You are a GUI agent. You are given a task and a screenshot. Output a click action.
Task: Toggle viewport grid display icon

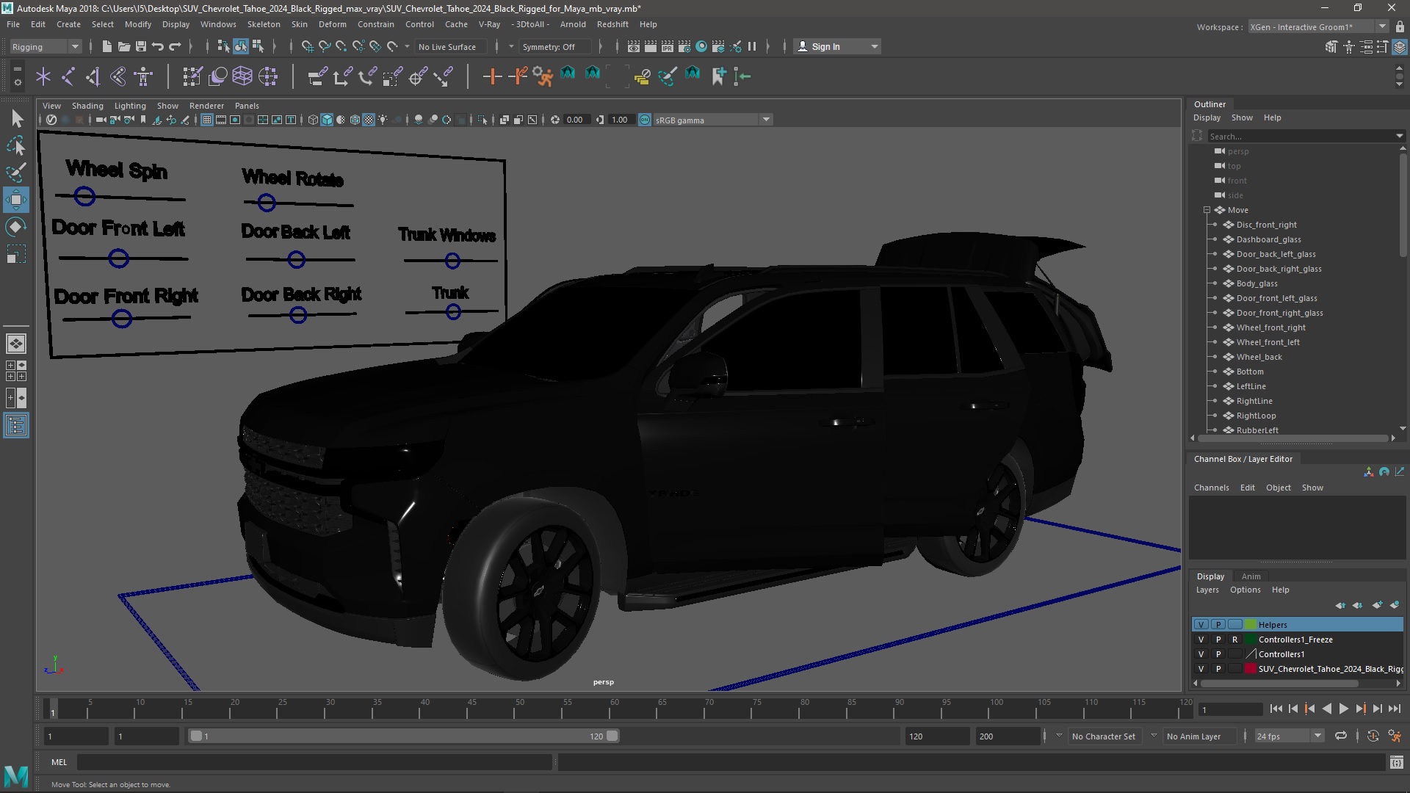(207, 120)
